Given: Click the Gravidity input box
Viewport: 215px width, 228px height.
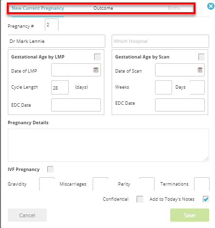Looking at the screenshot, I should [47, 184].
